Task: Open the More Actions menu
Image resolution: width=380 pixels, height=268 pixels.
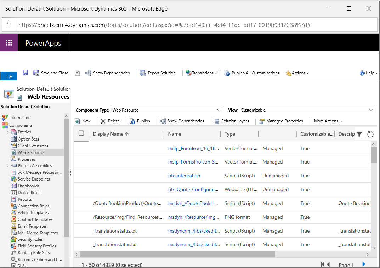Action: click(328, 121)
